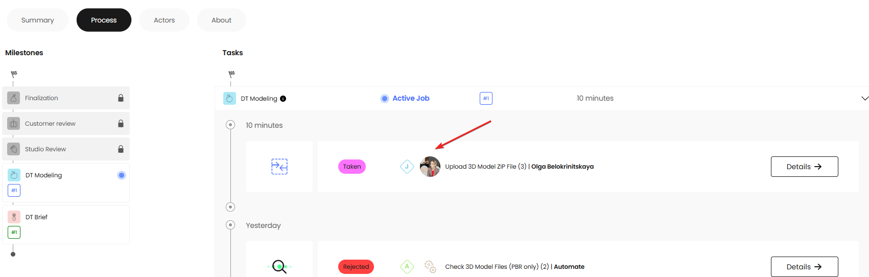Select the Process tab
Screen dimensions: 869x277
pos(104,20)
